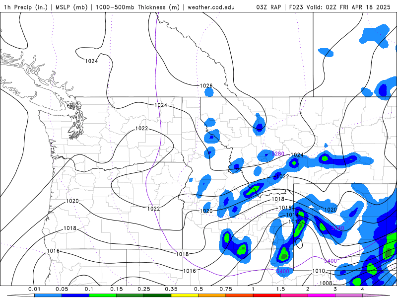Click the "F023 Valid: 02Z FRI APR 18 2025" text
The image size is (397, 298).
point(339,7)
